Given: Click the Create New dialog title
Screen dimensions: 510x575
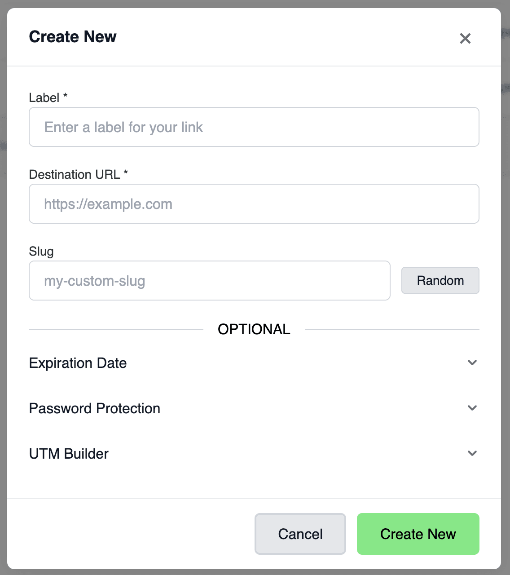Looking at the screenshot, I should pyautogui.click(x=72, y=37).
